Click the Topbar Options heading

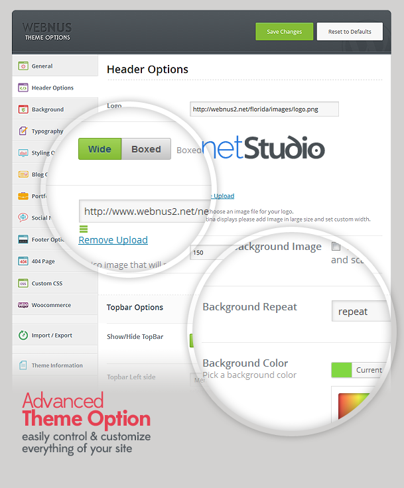(135, 307)
